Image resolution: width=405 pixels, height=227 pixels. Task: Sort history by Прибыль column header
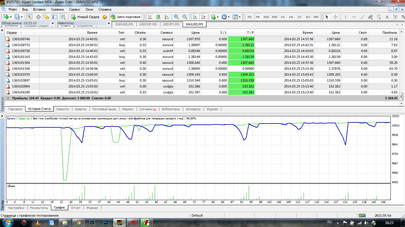click(390, 33)
